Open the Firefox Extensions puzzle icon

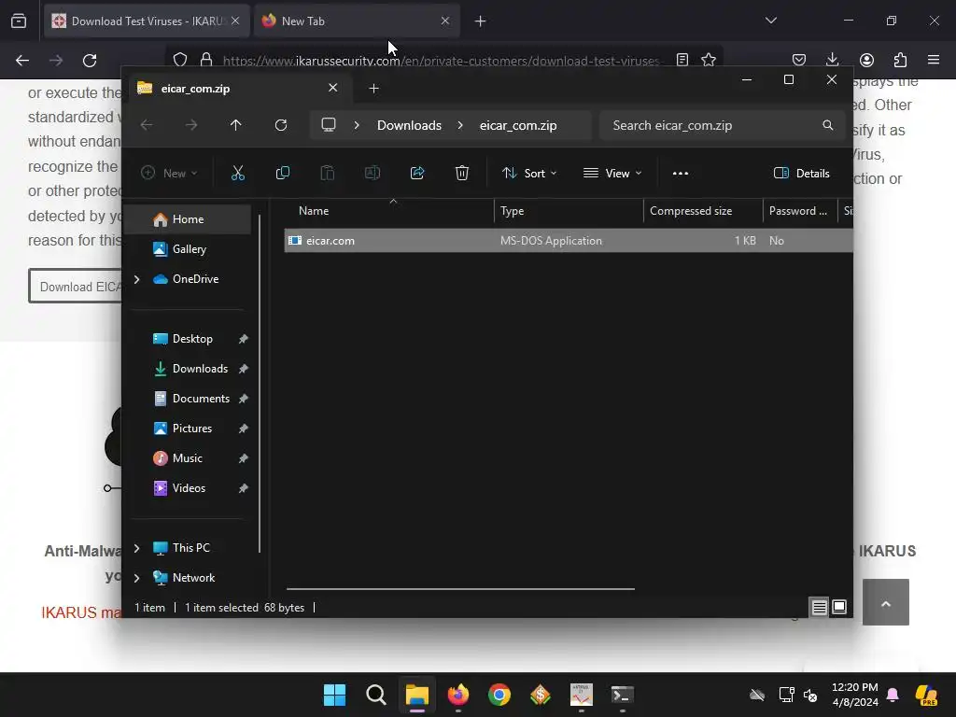(900, 60)
